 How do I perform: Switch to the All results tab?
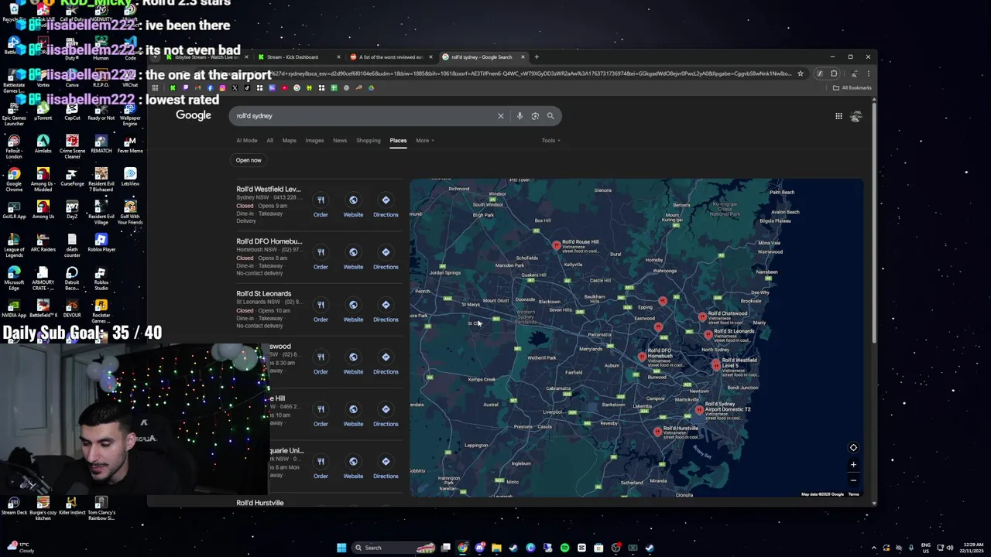click(269, 140)
